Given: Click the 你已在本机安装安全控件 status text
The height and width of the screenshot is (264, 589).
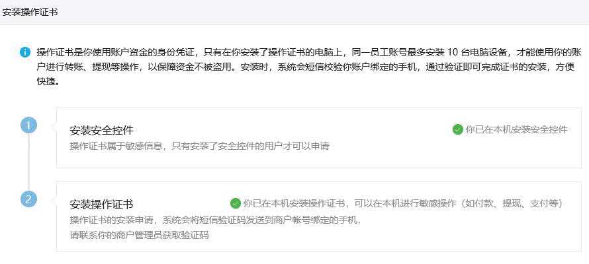Looking at the screenshot, I should (x=517, y=129).
